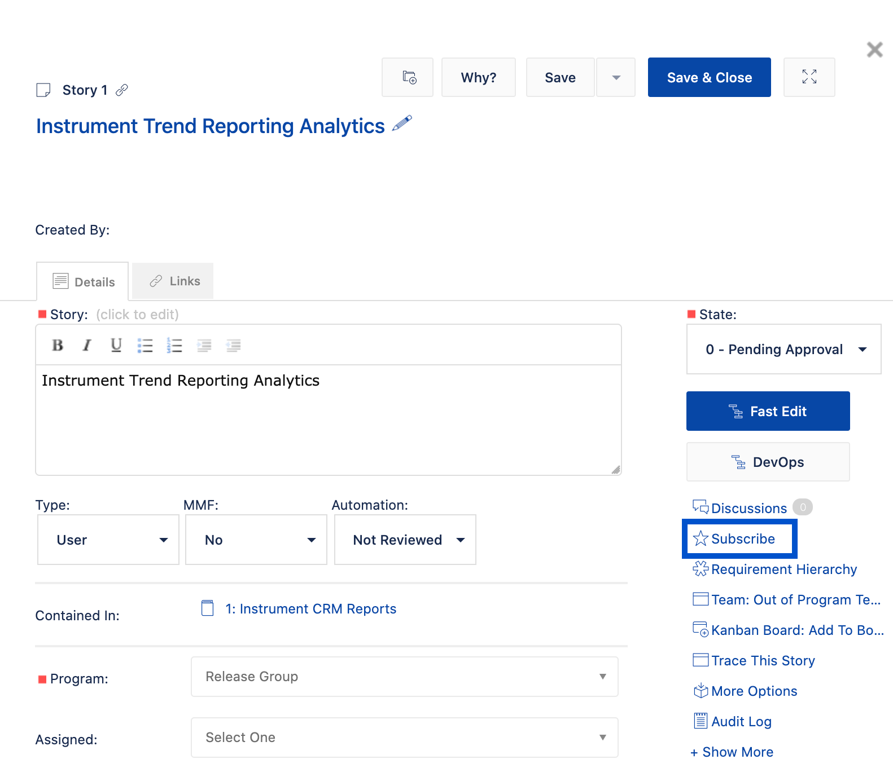Click the increase indent icon in the editor
The width and height of the screenshot is (893, 777).
click(x=204, y=345)
